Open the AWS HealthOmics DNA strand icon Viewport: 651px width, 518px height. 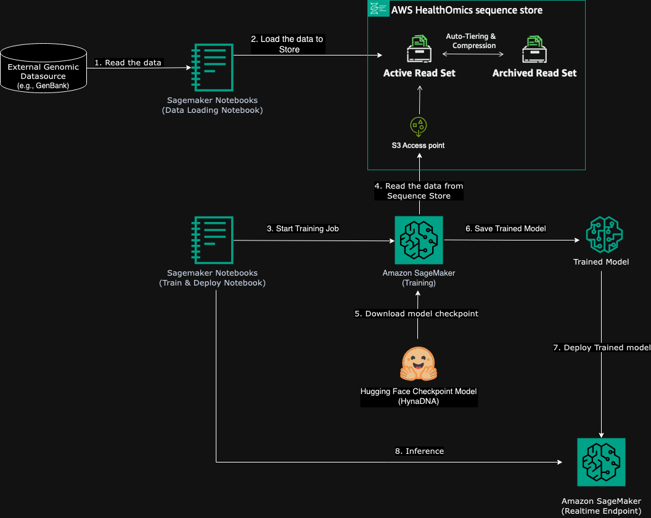pos(378,9)
